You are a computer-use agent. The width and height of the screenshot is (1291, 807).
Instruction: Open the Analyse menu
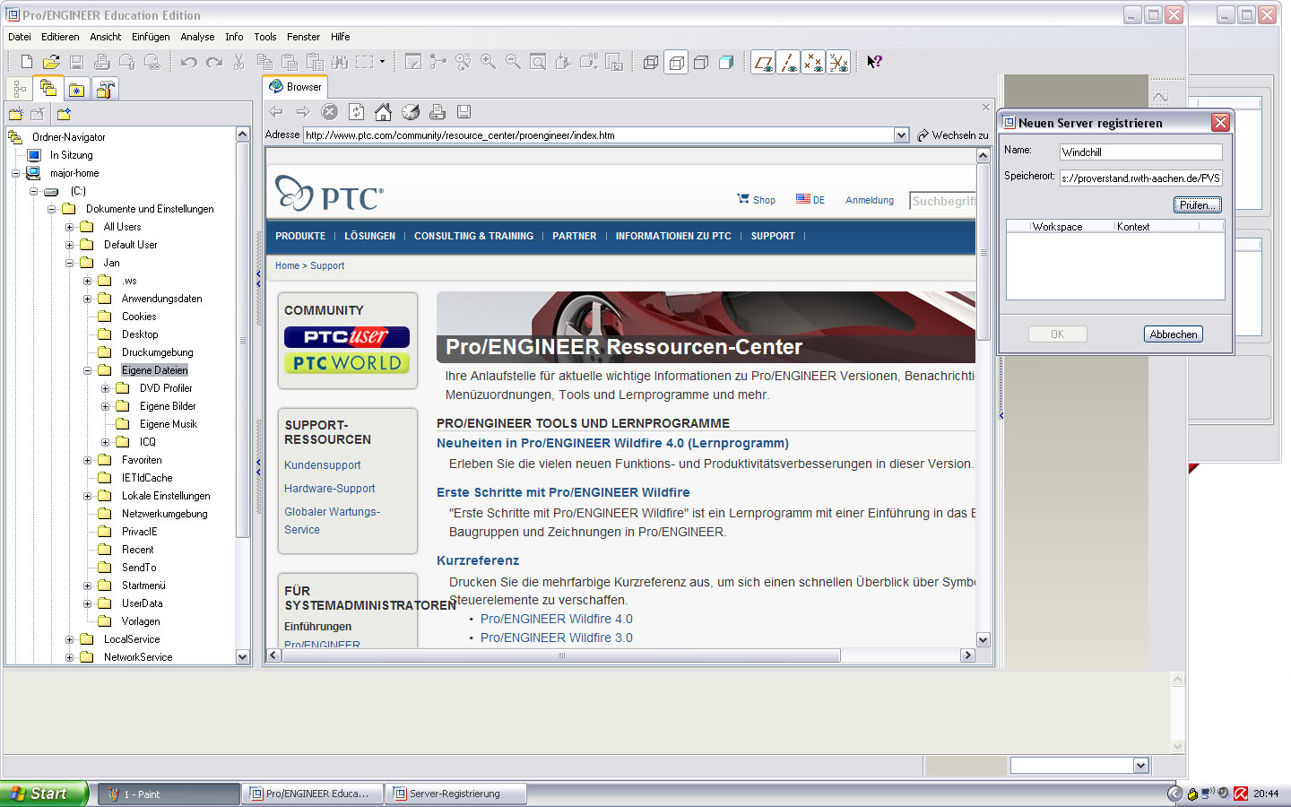pos(196,37)
